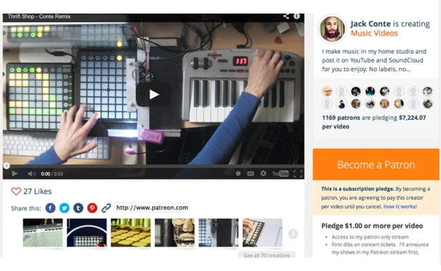The image size is (441, 271).
Task: Click See all 70 creations button
Action: (x=267, y=255)
